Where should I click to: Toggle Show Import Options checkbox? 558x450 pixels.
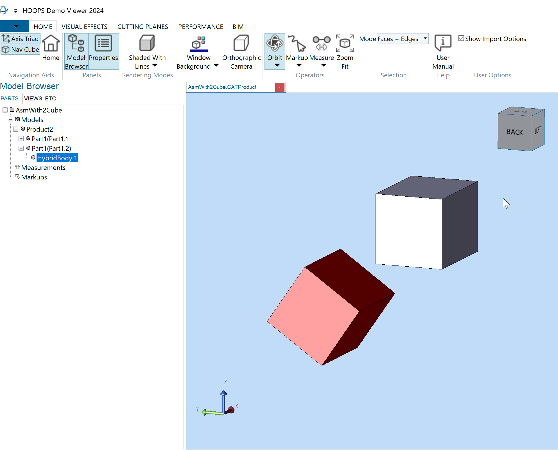[x=461, y=39]
